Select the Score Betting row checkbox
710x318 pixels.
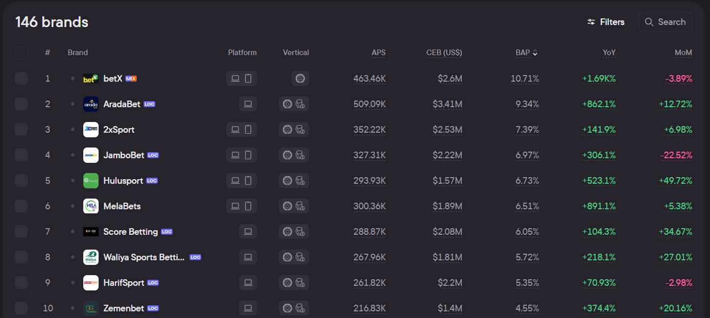click(x=21, y=232)
